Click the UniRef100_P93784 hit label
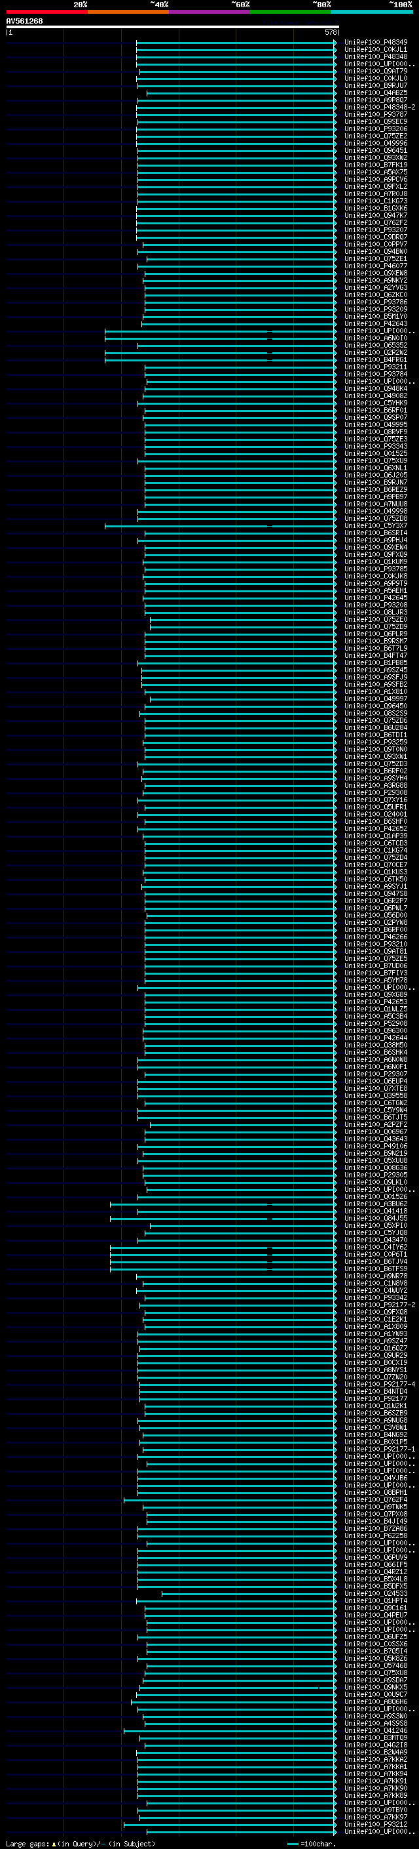This screenshot has height=1849, width=419. pos(376,374)
